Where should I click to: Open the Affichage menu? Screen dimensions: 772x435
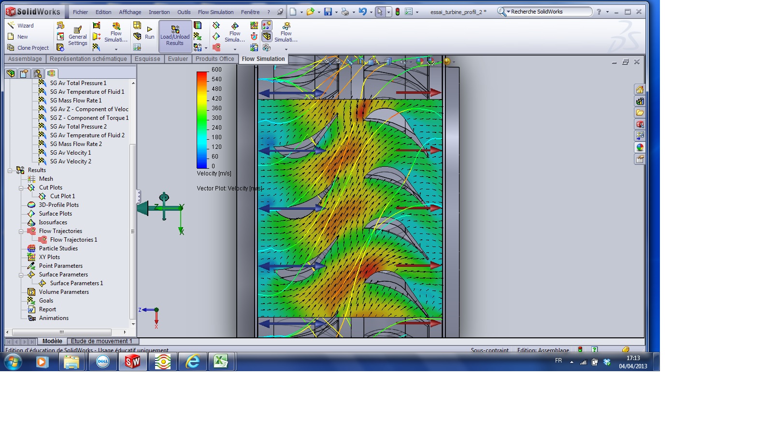click(x=130, y=12)
